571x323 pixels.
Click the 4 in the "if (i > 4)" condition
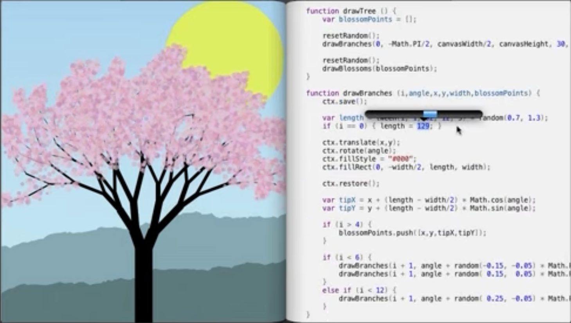pos(359,224)
